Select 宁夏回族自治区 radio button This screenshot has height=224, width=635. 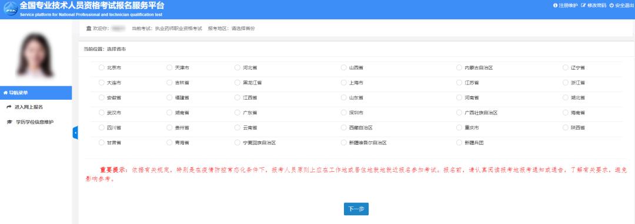[x=238, y=142]
